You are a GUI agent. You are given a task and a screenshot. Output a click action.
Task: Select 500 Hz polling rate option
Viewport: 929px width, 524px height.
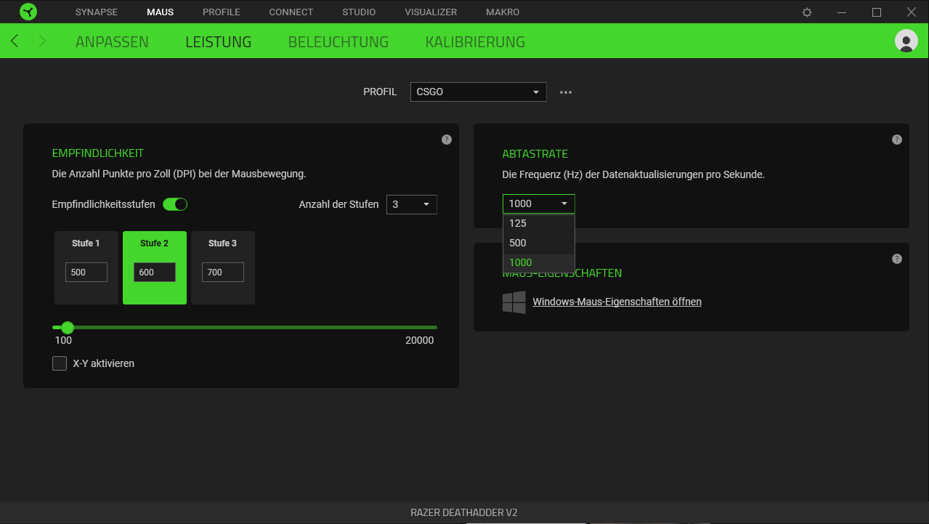click(x=539, y=243)
